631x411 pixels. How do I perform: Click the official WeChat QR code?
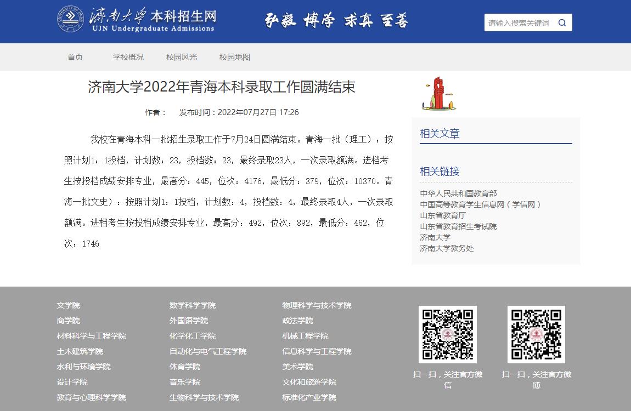click(x=448, y=334)
